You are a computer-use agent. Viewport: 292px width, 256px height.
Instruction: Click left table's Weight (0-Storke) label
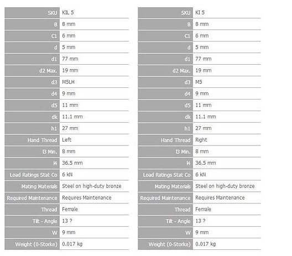36,244
